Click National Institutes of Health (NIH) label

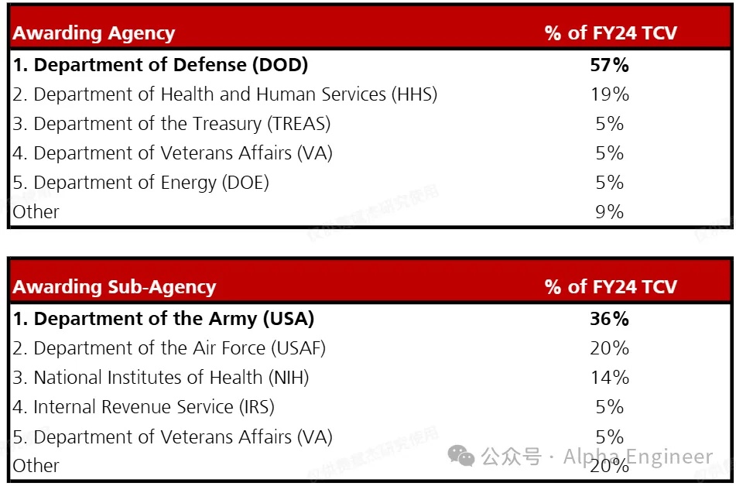[x=160, y=378]
